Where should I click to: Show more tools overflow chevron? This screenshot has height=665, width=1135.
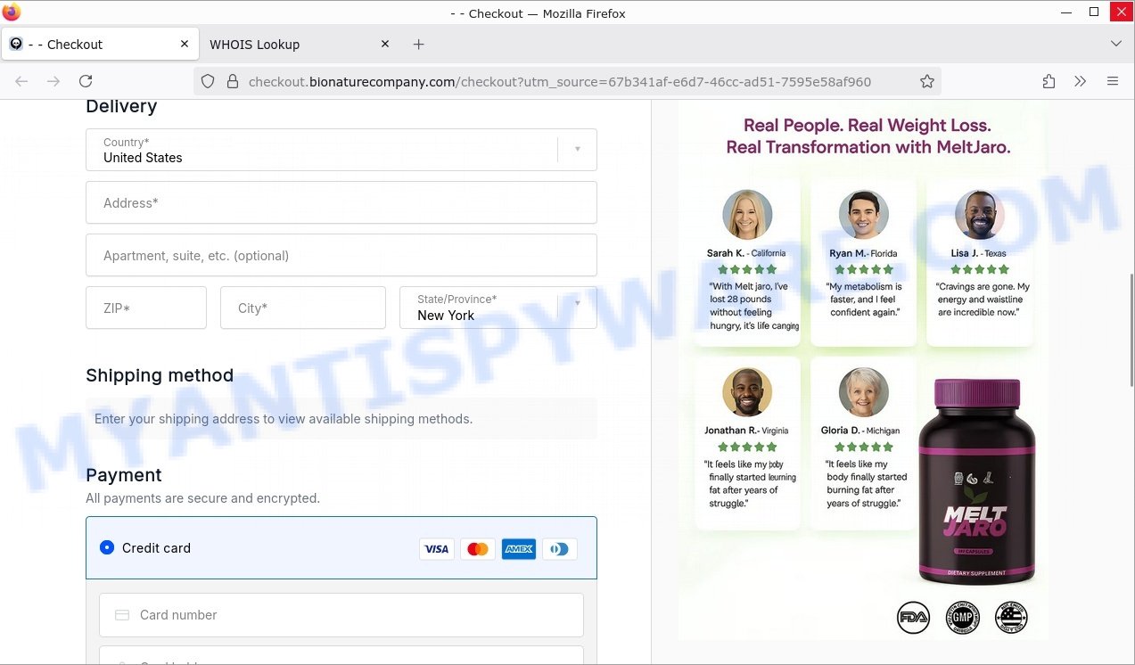1081,81
